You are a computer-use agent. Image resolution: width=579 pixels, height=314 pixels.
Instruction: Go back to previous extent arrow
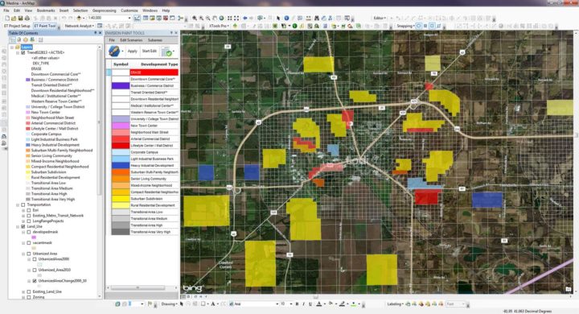coord(244,18)
